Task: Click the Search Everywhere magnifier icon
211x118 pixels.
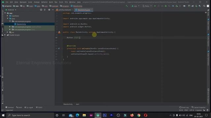Action: point(204,6)
